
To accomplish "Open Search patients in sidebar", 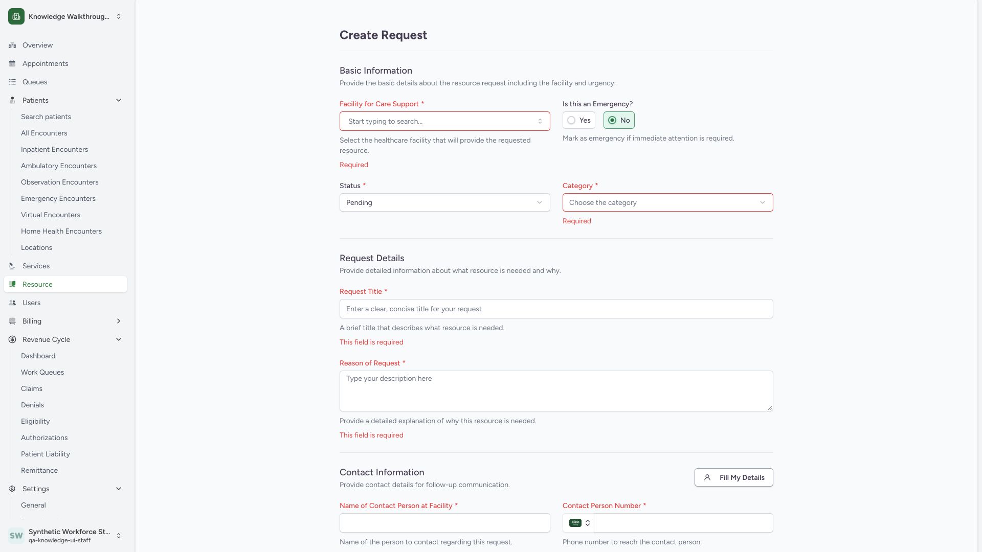I will 46,117.
